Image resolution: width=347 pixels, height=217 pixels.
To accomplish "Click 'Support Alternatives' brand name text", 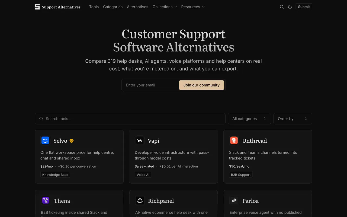I will click(61, 7).
